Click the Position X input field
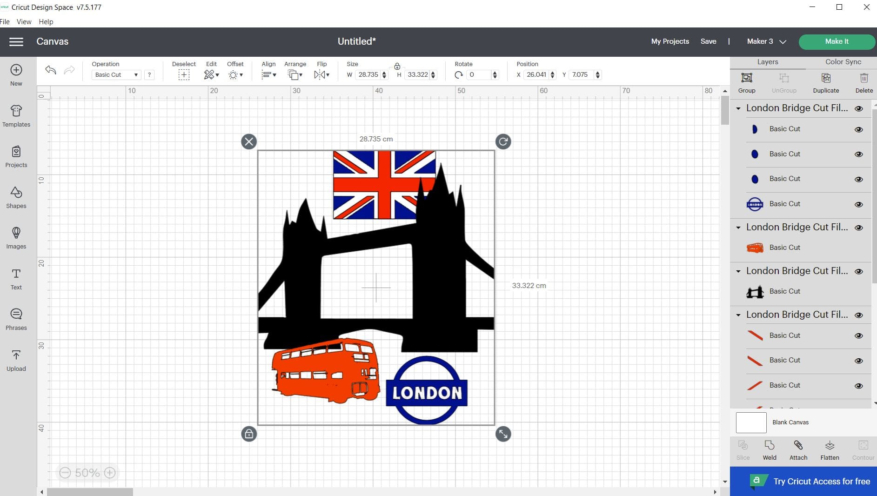This screenshot has height=496, width=877. (536, 75)
